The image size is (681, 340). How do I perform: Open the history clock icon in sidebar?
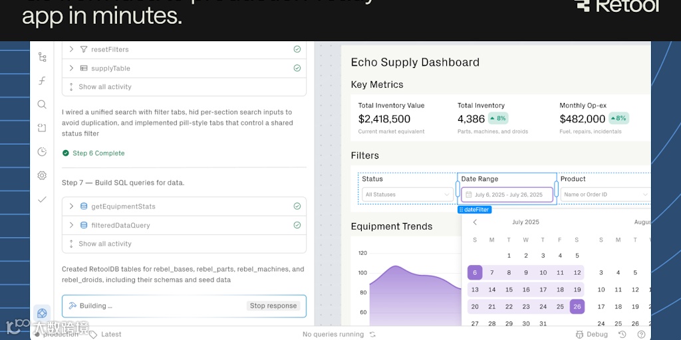(42, 151)
